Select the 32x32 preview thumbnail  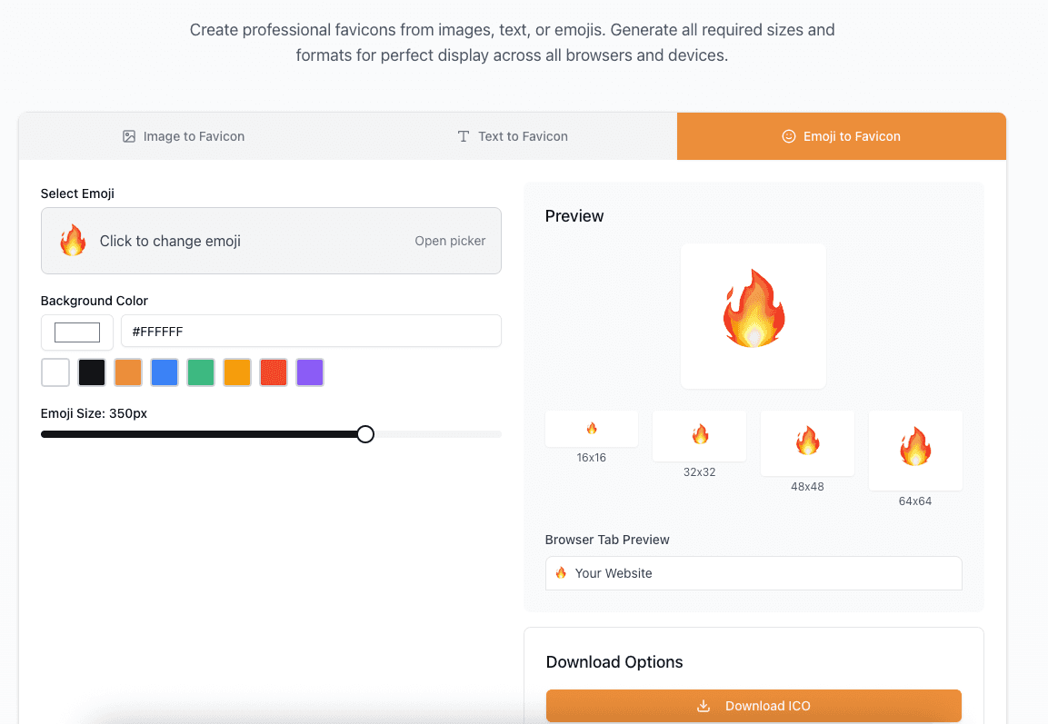coord(699,436)
